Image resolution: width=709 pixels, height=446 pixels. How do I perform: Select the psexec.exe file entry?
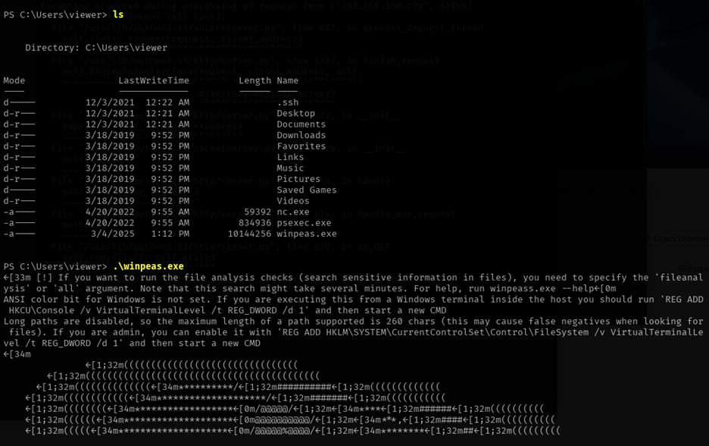pos(304,223)
